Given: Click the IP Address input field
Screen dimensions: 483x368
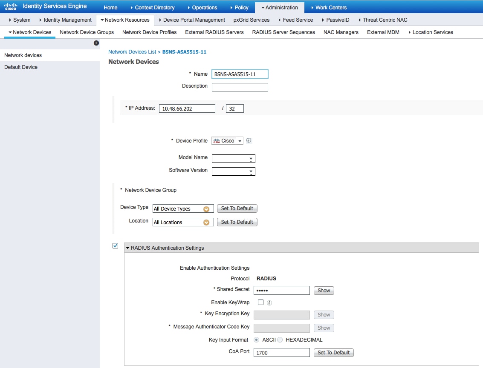Looking at the screenshot, I should [187, 108].
